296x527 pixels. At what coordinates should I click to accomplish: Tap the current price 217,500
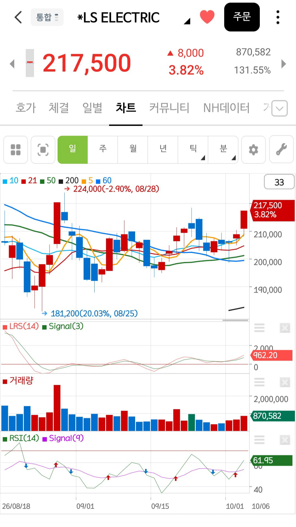point(87,63)
